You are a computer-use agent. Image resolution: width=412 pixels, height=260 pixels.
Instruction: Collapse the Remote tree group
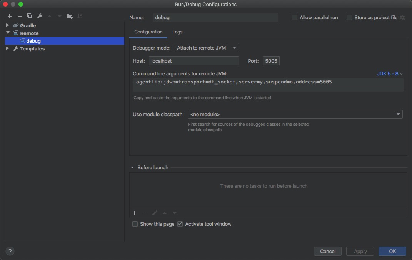7,33
